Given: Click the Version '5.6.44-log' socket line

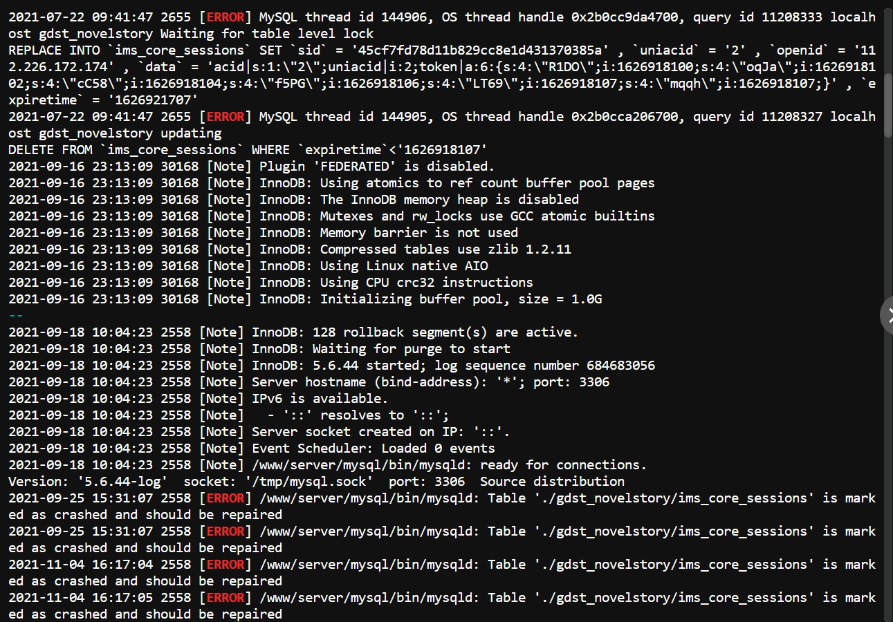Looking at the screenshot, I should [x=316, y=482].
